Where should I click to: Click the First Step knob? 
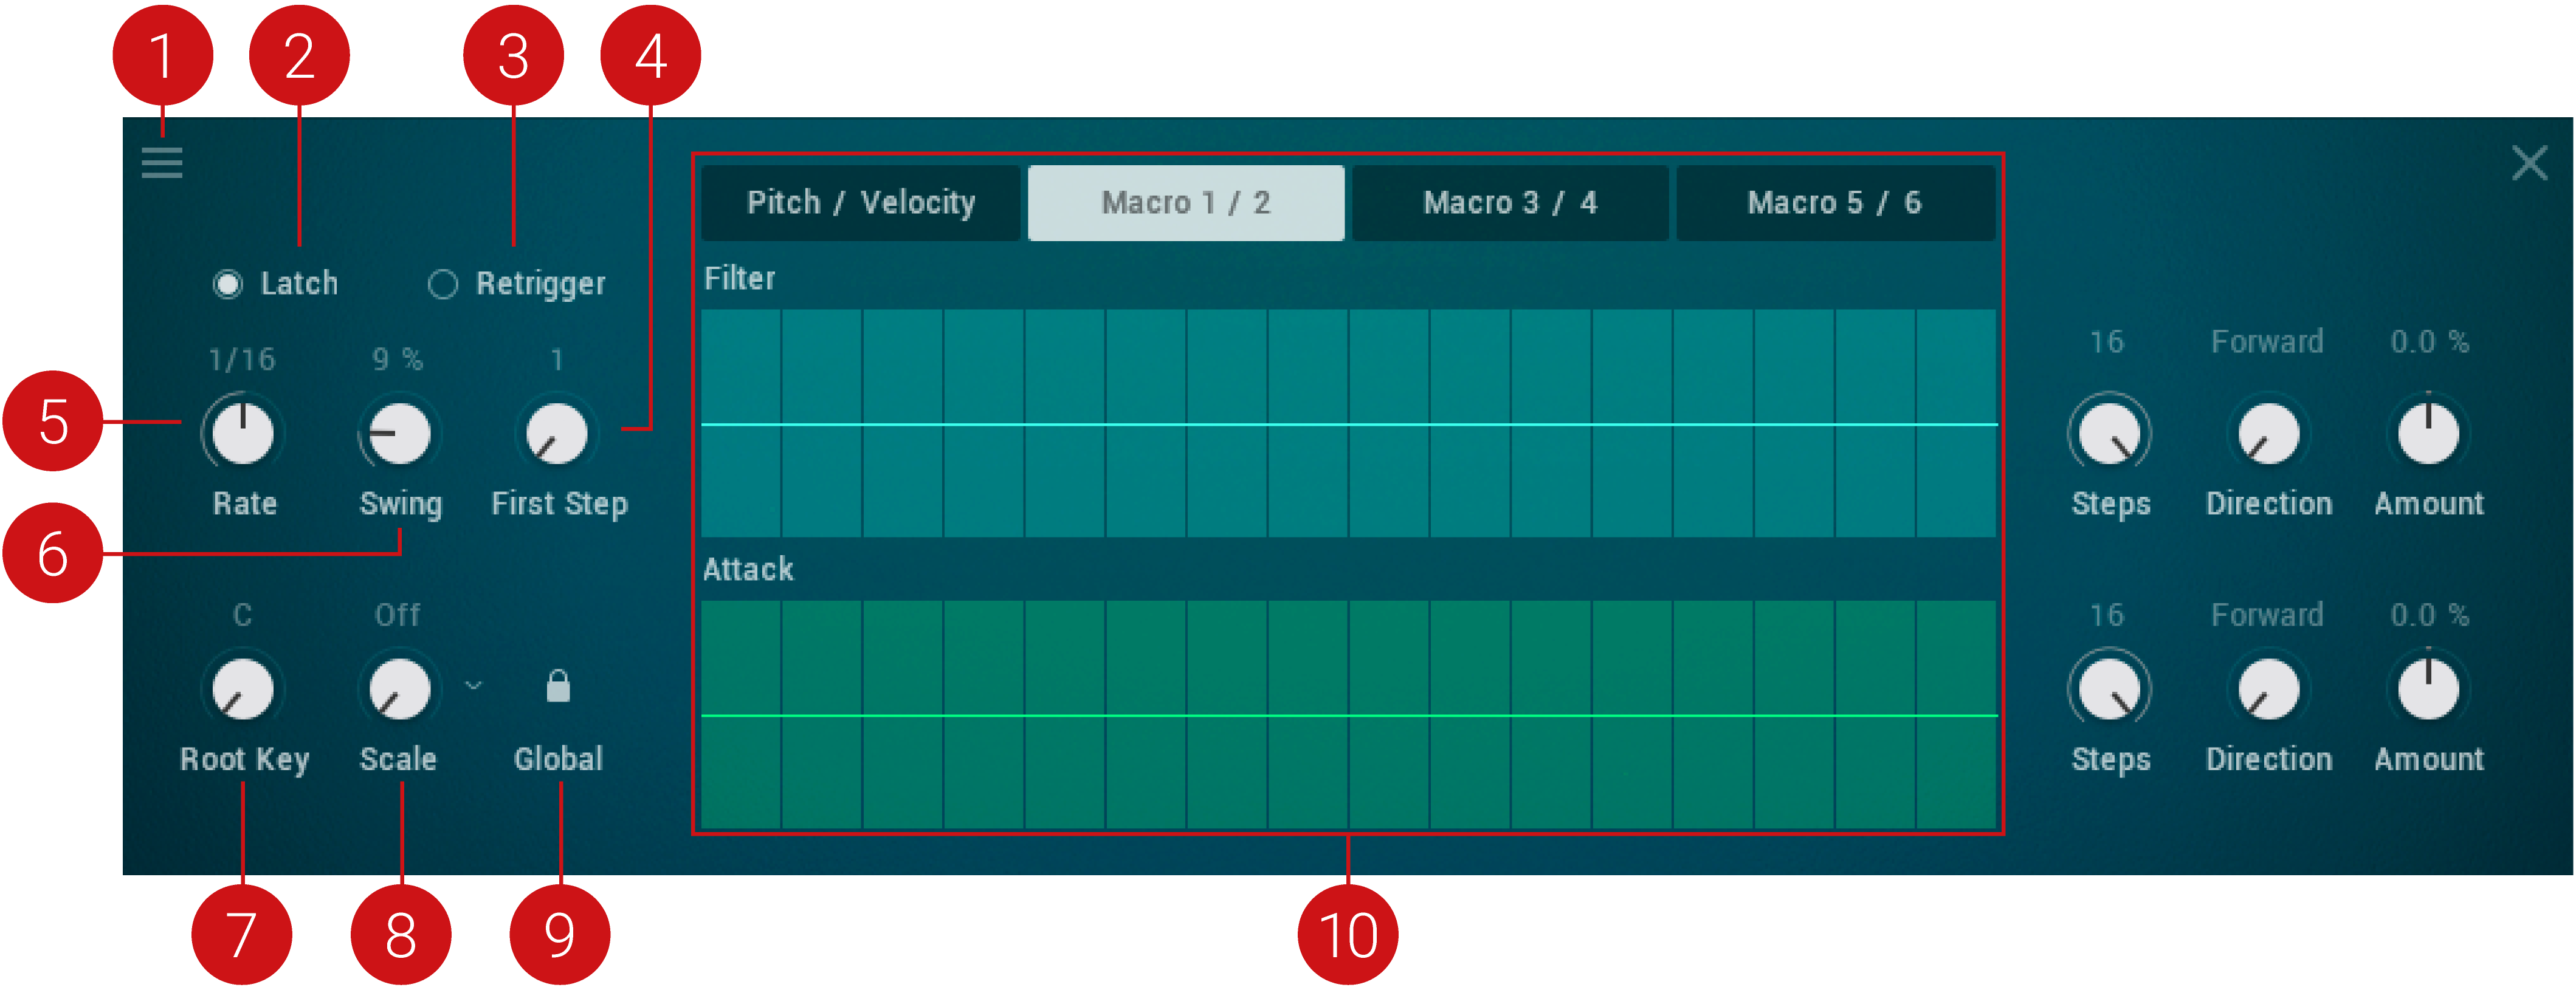pyautogui.click(x=557, y=434)
